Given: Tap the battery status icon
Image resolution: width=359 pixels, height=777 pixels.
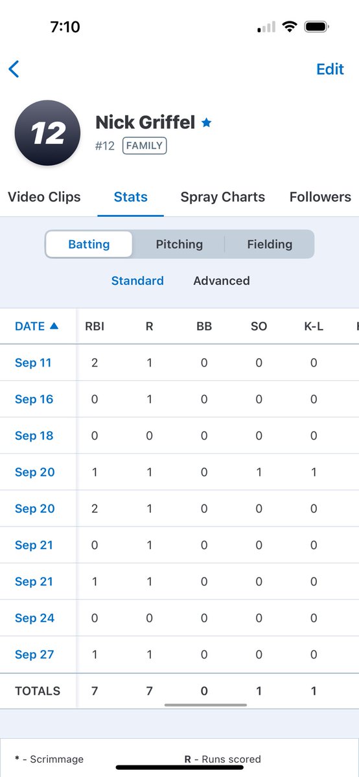Looking at the screenshot, I should tap(316, 27).
